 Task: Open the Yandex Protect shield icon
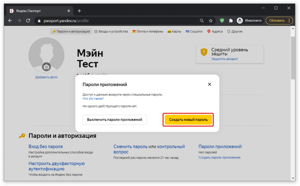pyautogui.click(x=222, y=21)
